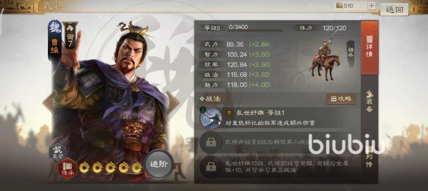428x191 pixels.
Task: Select the 乱世奸雄 skill portrait icon
Action: [210, 118]
